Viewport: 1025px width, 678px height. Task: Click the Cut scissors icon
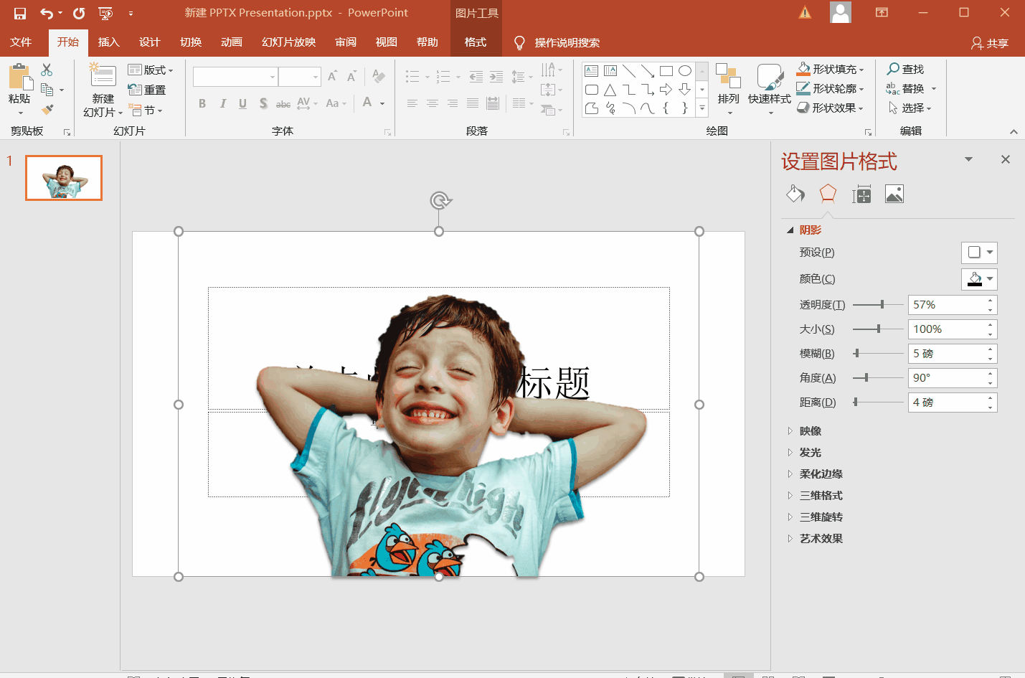[47, 70]
